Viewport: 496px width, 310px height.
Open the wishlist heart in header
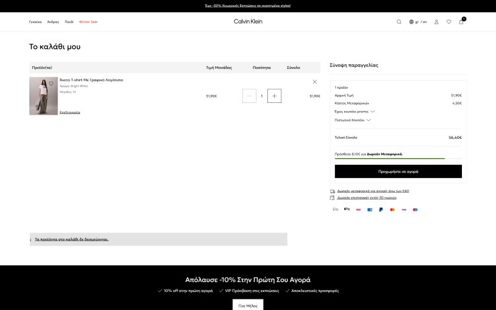pos(449,22)
